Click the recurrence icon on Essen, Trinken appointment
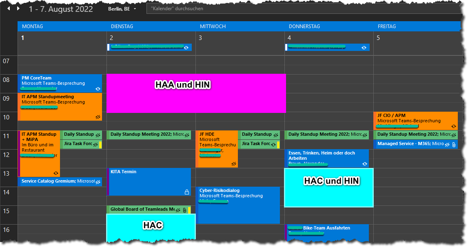 364,164
